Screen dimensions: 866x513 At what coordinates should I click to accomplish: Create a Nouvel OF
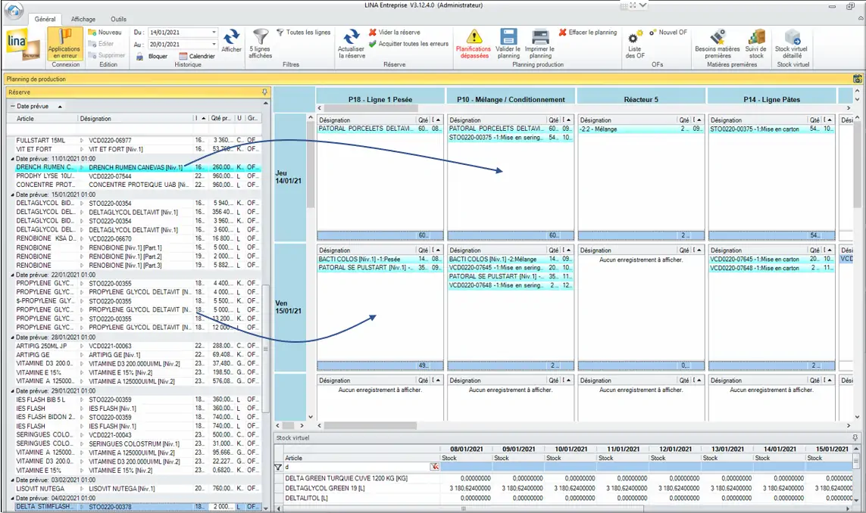pos(668,33)
